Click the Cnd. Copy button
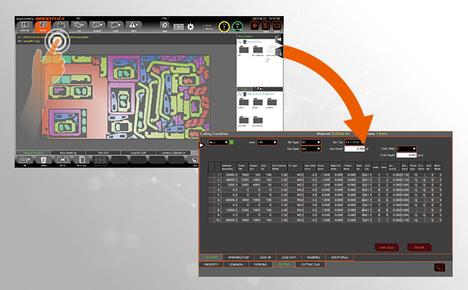The image size is (468, 290). tap(387, 248)
